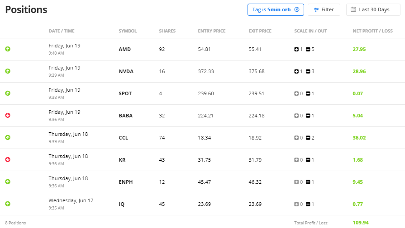The width and height of the screenshot is (405, 228).
Task: Open the Last 30 Days date range picker
Action: click(x=373, y=9)
